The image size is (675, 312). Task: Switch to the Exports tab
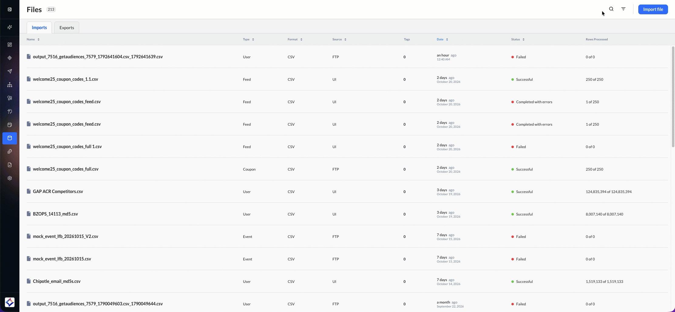[67, 28]
